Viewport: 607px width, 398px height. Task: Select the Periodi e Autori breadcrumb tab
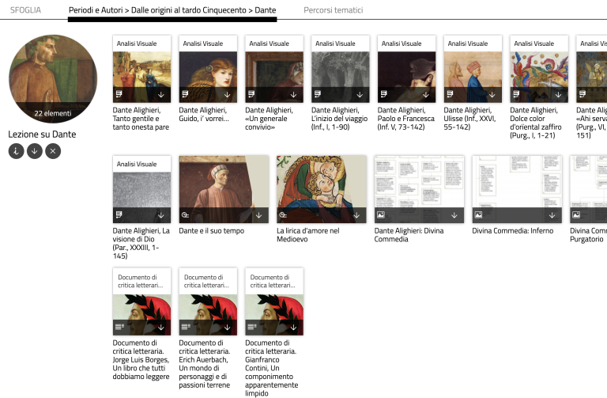click(x=172, y=10)
